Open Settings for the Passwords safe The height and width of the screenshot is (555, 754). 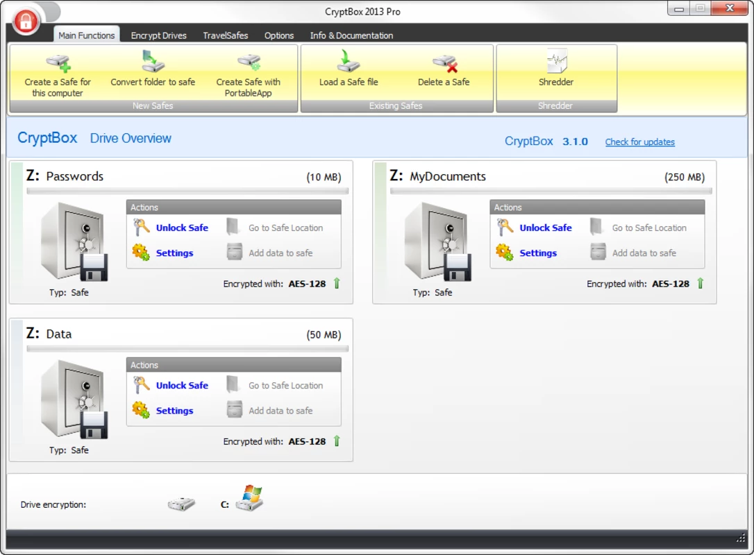174,253
